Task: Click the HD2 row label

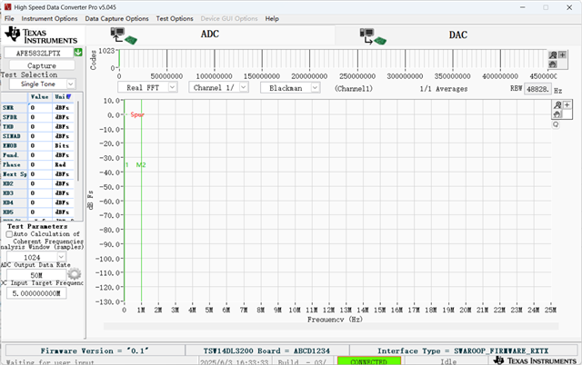Action: pyautogui.click(x=8, y=183)
